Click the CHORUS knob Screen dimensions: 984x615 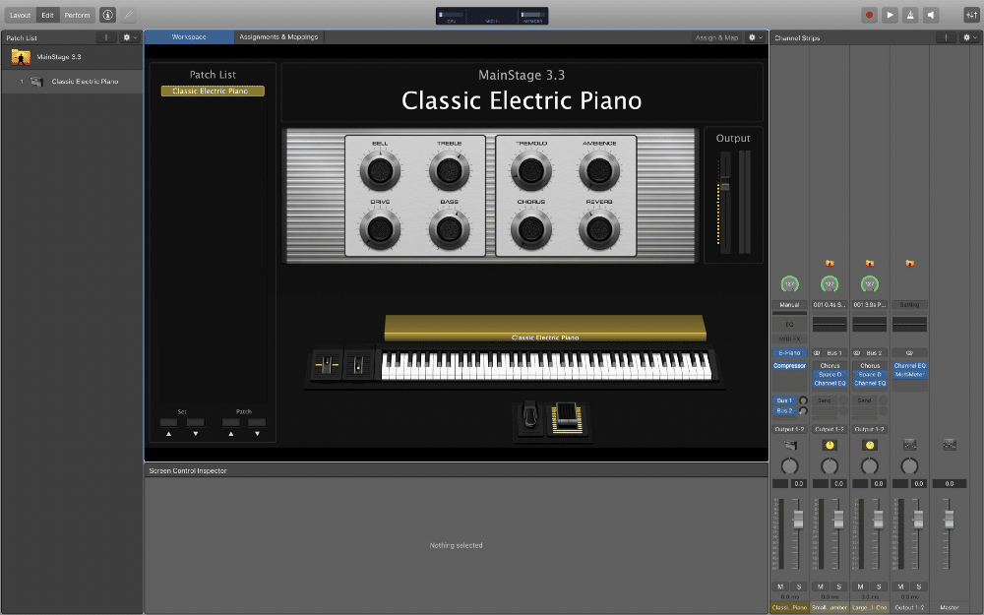point(531,229)
